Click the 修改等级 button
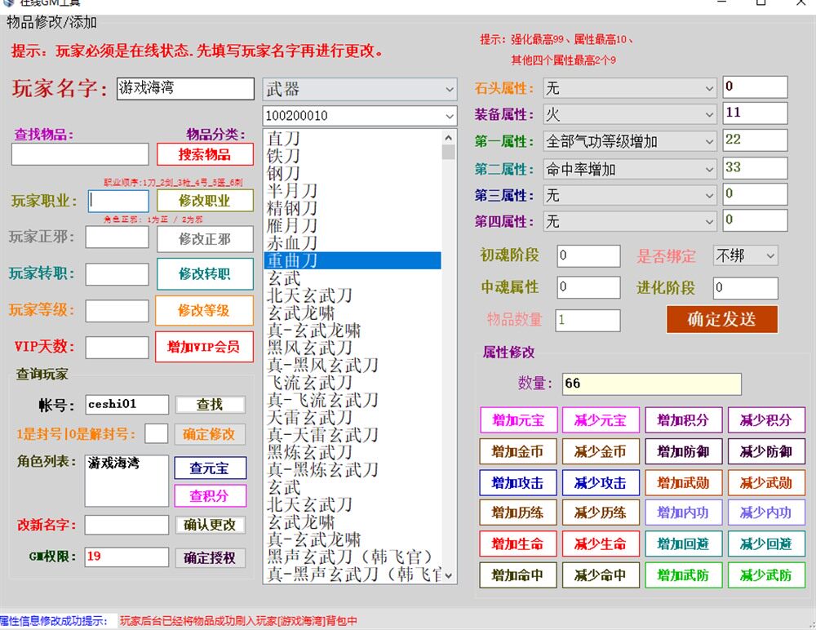Image resolution: width=816 pixels, height=630 pixels. (204, 310)
